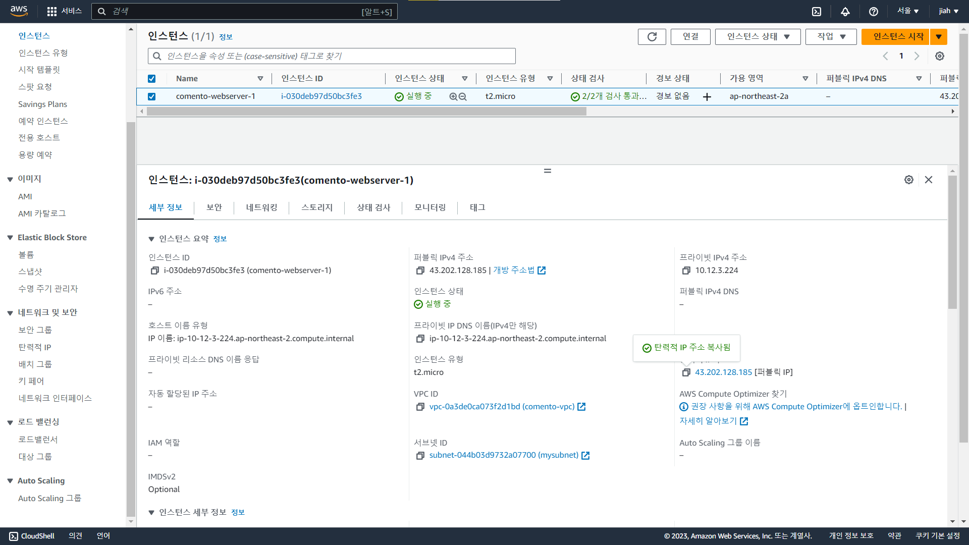Image resolution: width=969 pixels, height=545 pixels.
Task: Copy the VPC ID
Action: 420,407
